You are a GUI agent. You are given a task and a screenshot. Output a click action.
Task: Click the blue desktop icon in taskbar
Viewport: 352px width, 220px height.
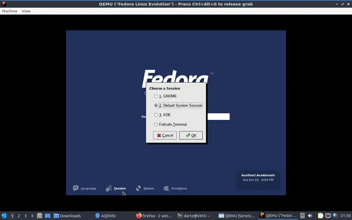(48, 216)
